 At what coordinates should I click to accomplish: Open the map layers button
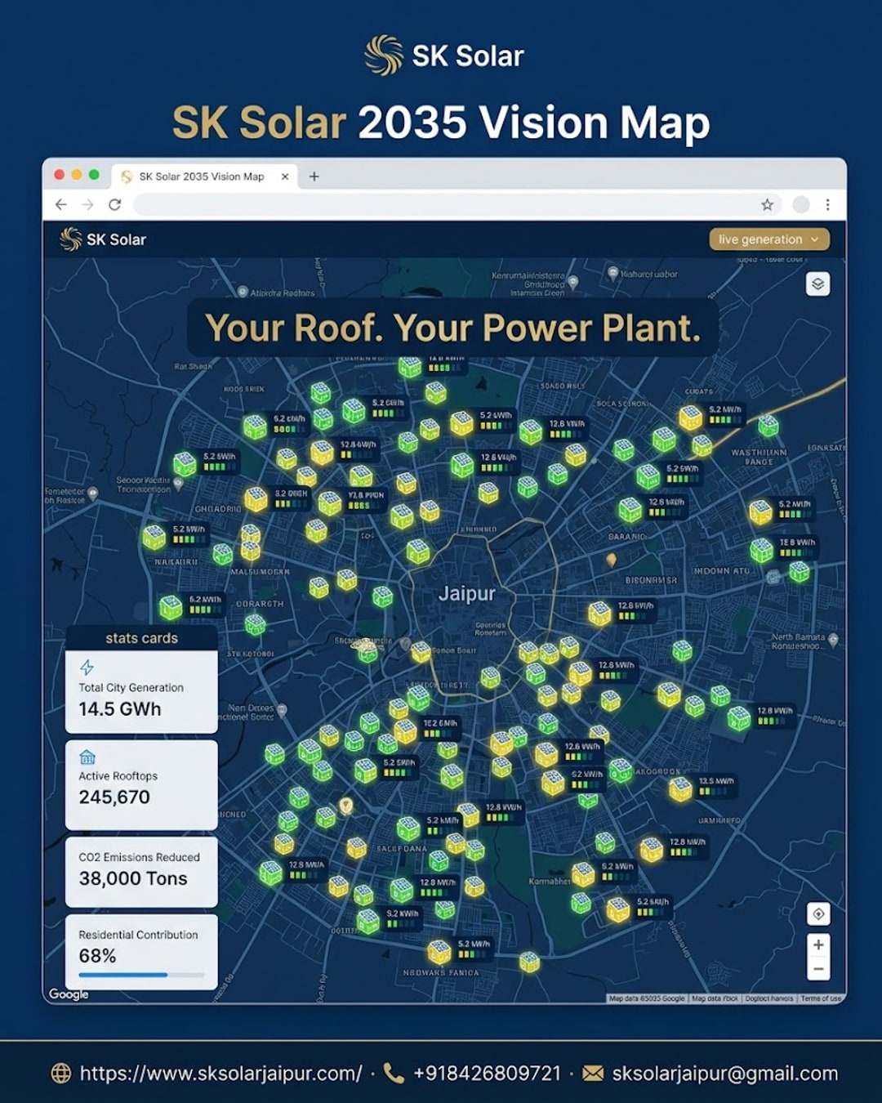click(x=818, y=284)
